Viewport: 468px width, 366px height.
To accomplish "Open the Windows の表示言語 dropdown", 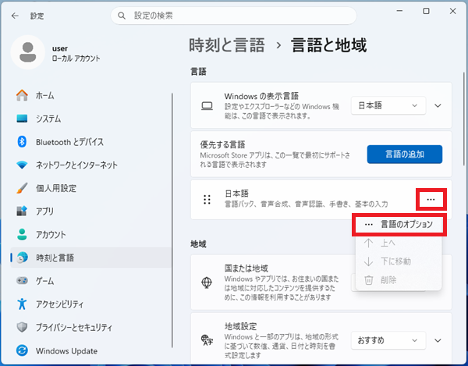I will [x=388, y=105].
